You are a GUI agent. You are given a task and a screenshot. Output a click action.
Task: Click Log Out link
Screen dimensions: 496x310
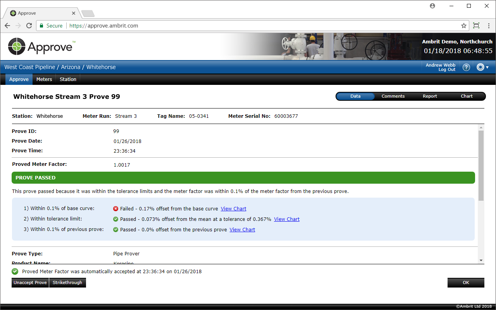[x=447, y=69]
